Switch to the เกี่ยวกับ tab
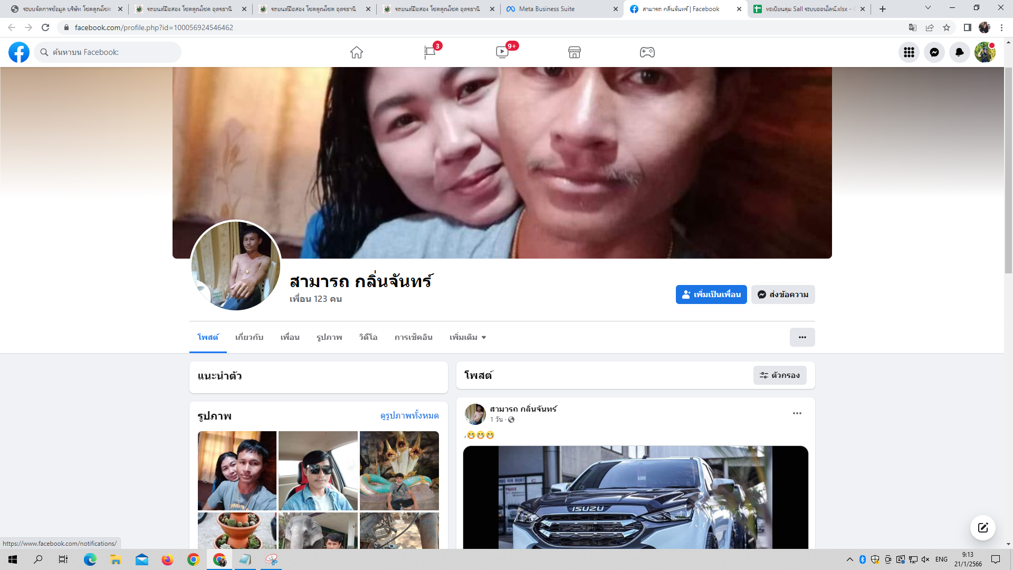 (249, 337)
